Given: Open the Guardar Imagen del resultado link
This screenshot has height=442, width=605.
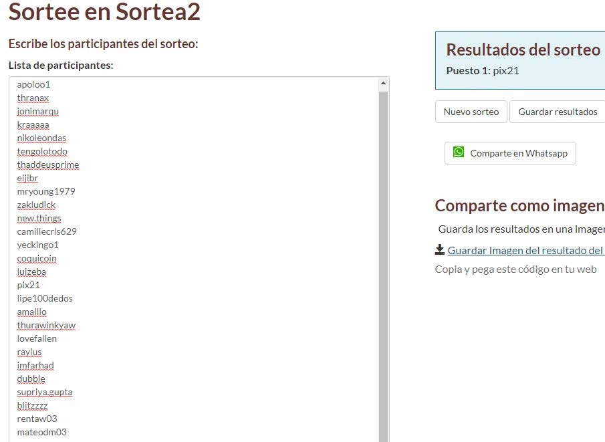Looking at the screenshot, I should (x=525, y=251).
